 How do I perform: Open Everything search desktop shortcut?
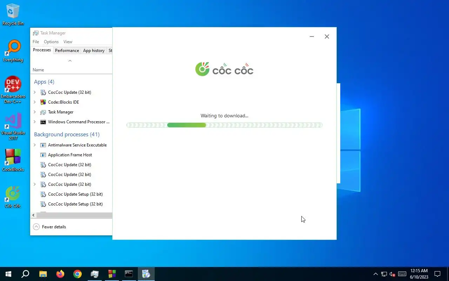click(x=13, y=51)
